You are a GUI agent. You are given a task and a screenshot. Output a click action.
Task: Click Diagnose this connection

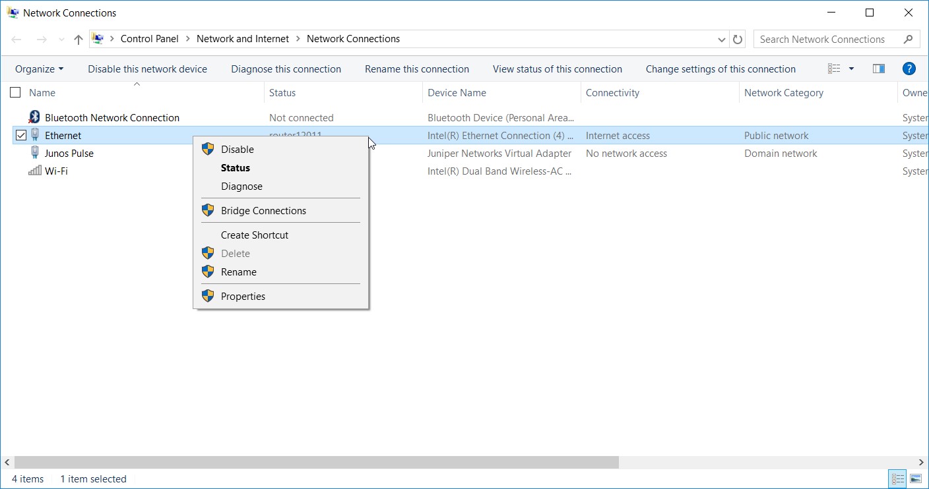pyautogui.click(x=286, y=69)
